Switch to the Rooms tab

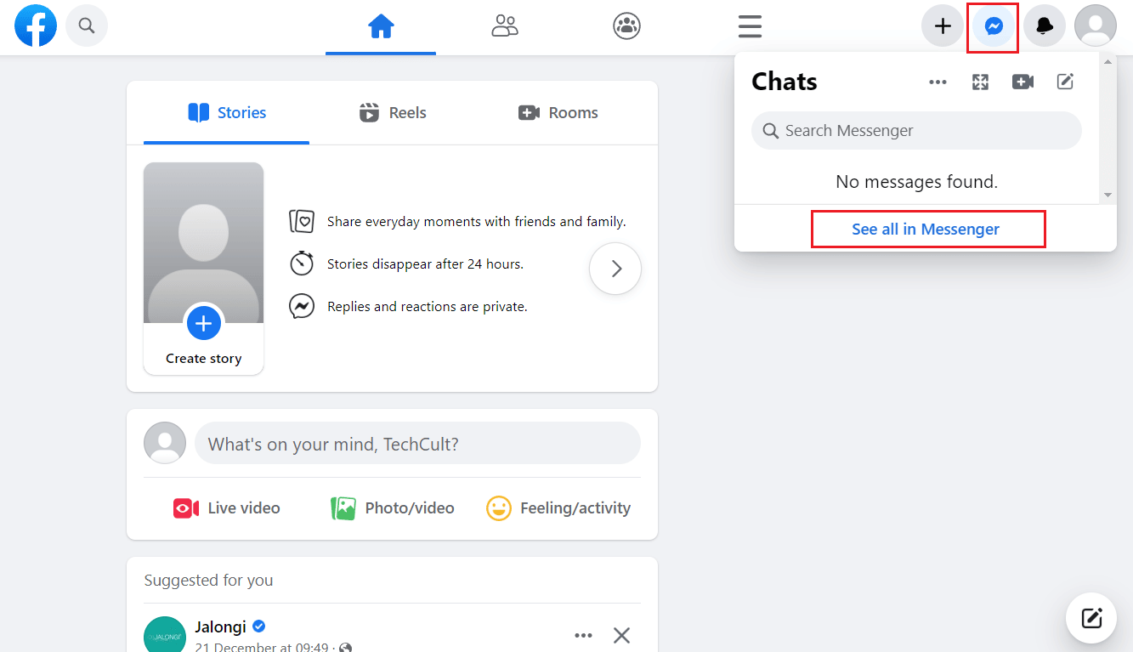[x=558, y=112]
